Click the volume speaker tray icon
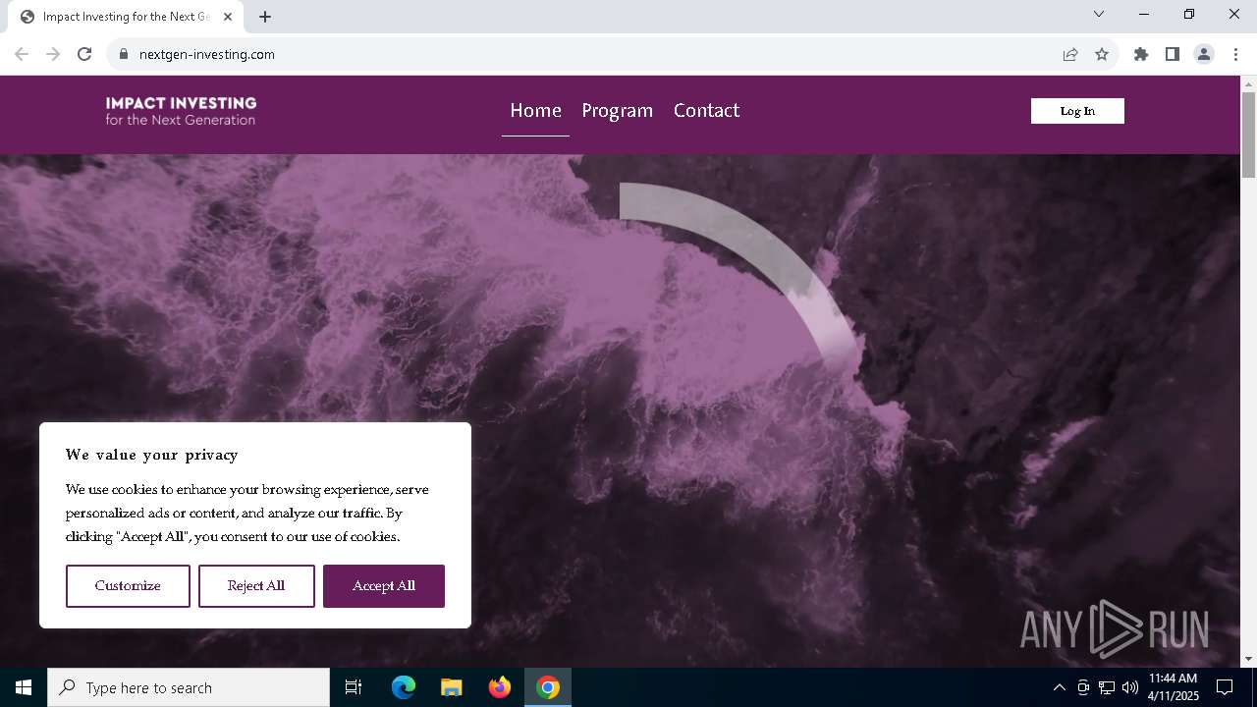The image size is (1257, 707). pos(1130,687)
